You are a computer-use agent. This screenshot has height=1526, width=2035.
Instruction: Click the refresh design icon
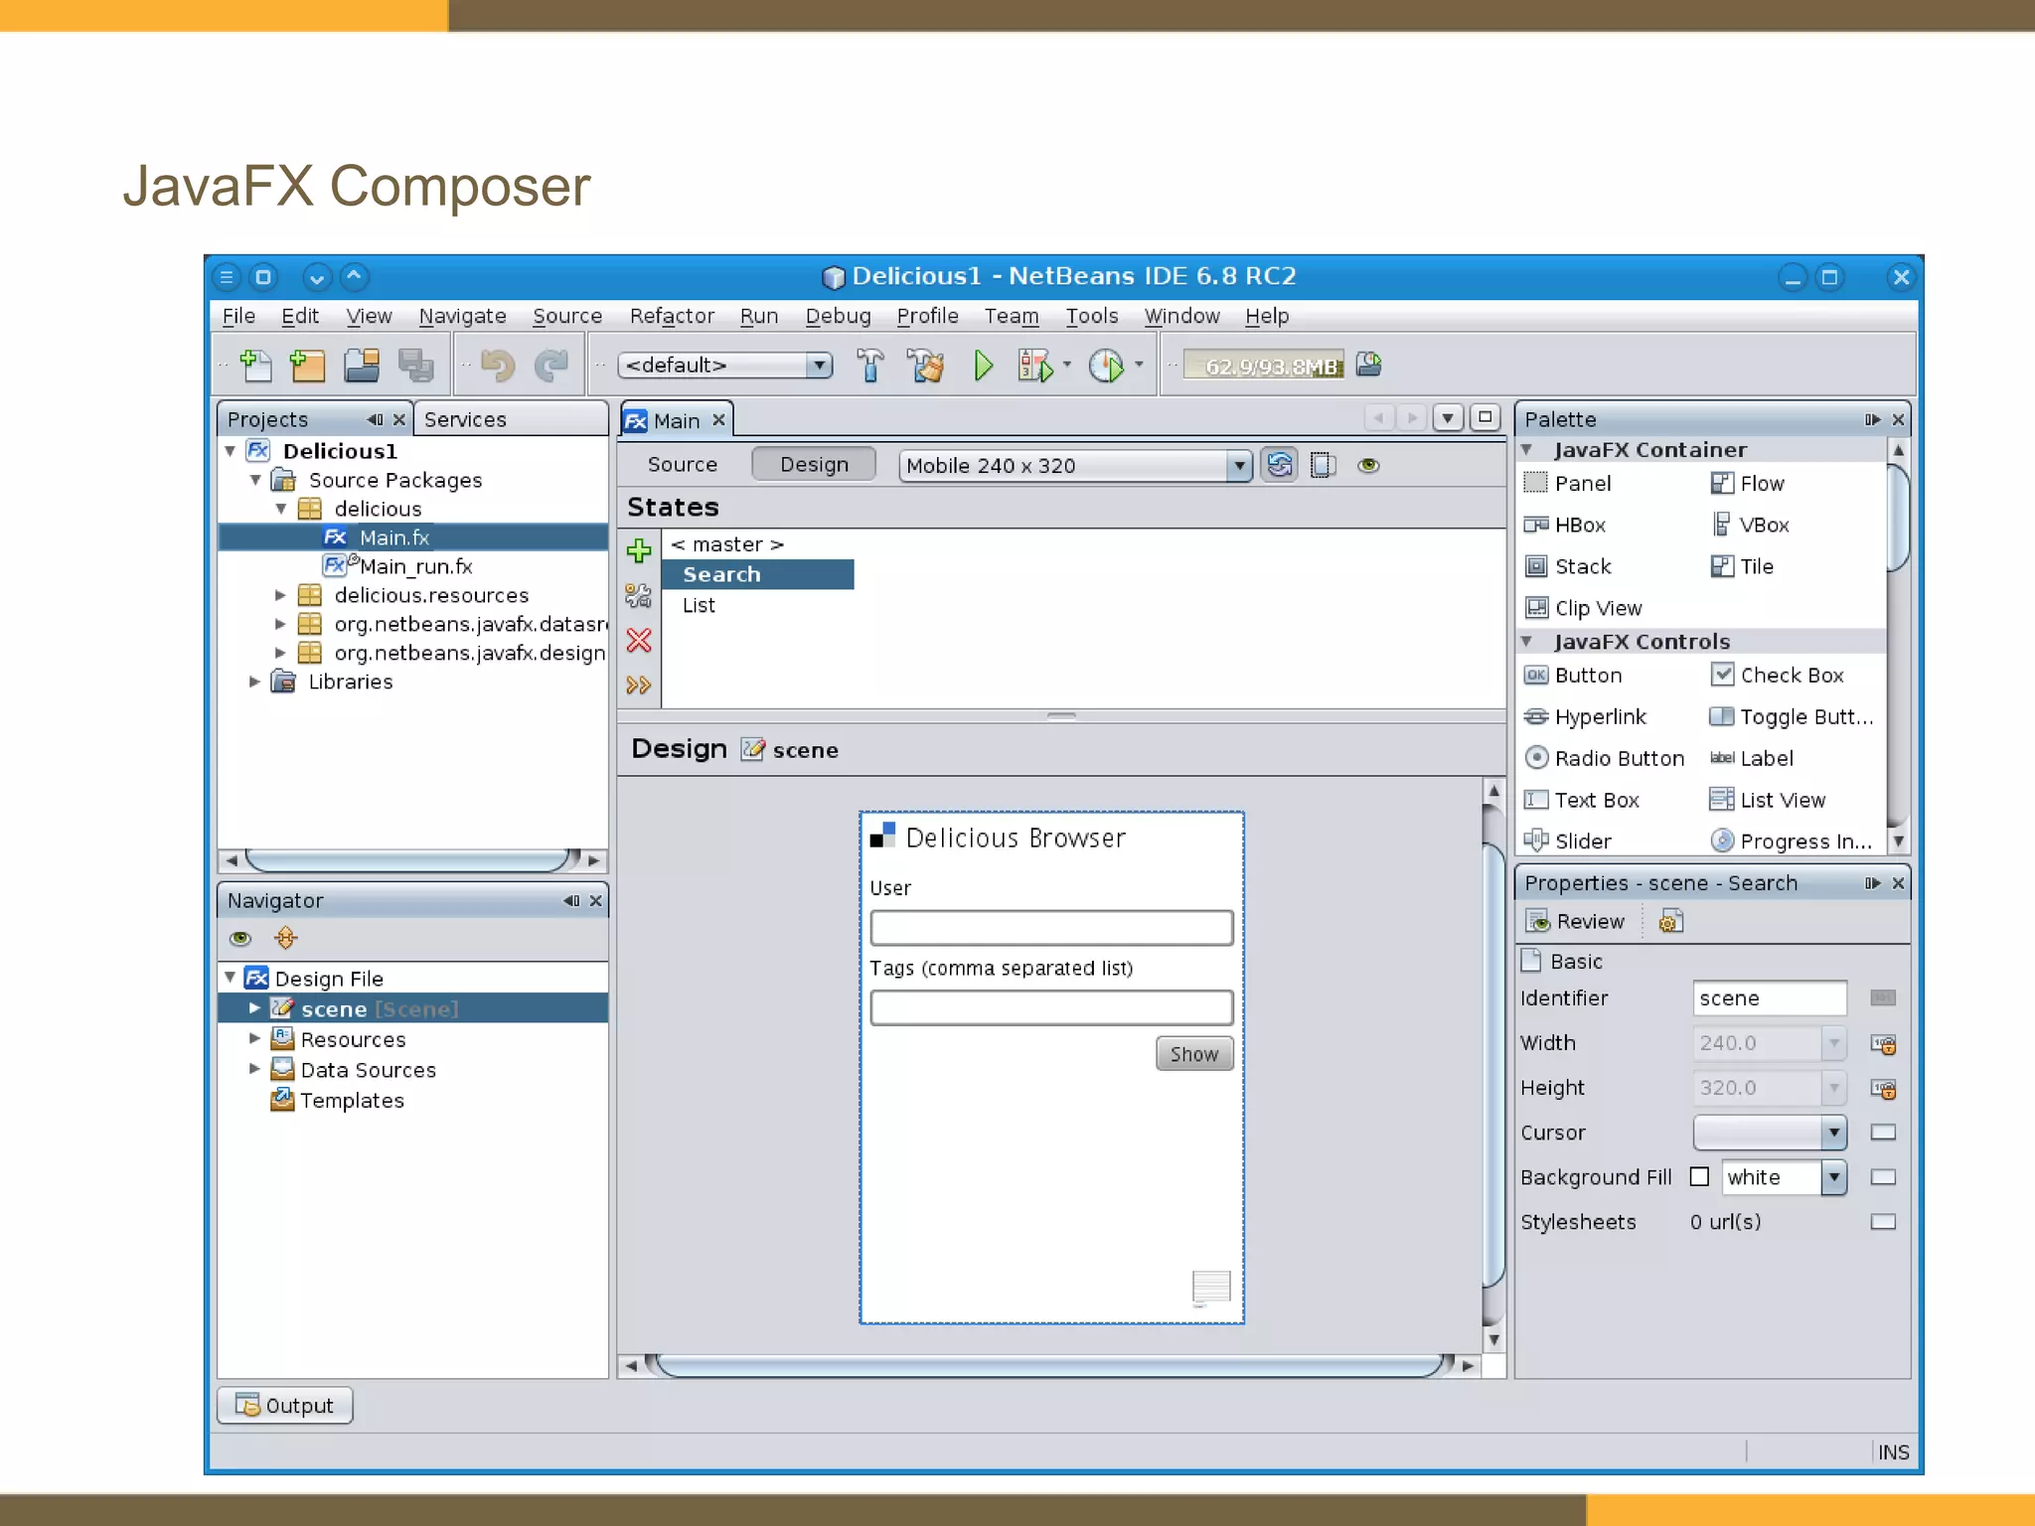pyautogui.click(x=1280, y=465)
